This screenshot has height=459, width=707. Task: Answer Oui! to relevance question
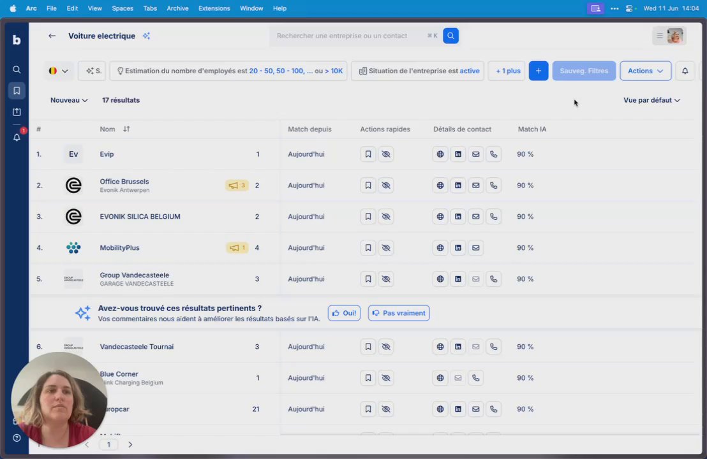(x=344, y=313)
